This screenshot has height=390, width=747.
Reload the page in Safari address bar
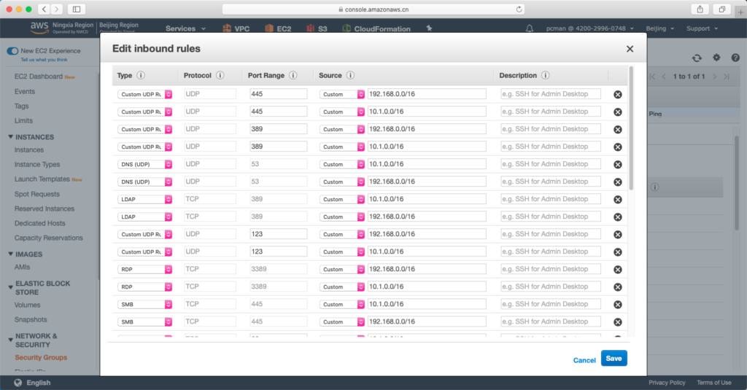pos(519,9)
